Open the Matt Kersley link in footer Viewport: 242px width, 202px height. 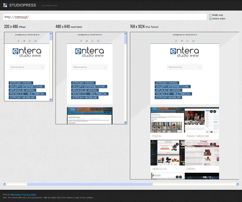[x=15, y=194]
